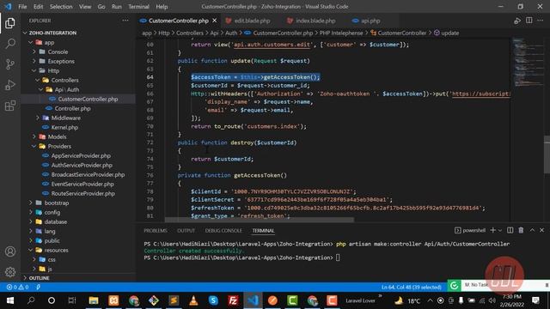Open Kernel.php in explorer
Viewport: 550px width, 309px height.
point(64,127)
